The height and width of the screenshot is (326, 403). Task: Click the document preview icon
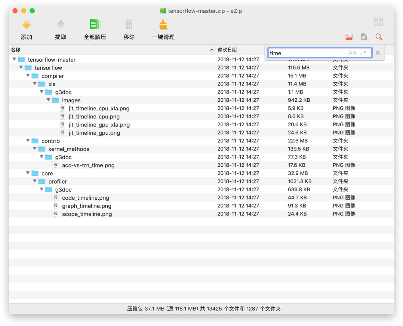(364, 37)
